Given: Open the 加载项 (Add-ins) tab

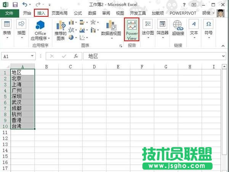Looking at the screenshot, I should (x=158, y=13).
